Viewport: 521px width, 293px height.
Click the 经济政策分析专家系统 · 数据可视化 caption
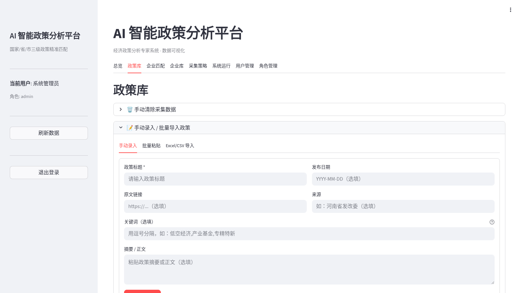tap(149, 50)
